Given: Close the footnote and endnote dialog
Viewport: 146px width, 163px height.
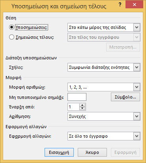Looking at the screenshot, I should 134,5.
